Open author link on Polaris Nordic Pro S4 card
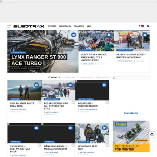The image size is (157, 157). coord(52,112)
